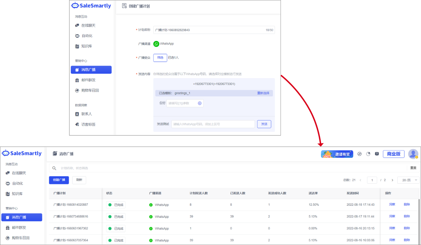Click the 邀请有奖 invite reward banner
The height and width of the screenshot is (245, 421).
point(337,154)
